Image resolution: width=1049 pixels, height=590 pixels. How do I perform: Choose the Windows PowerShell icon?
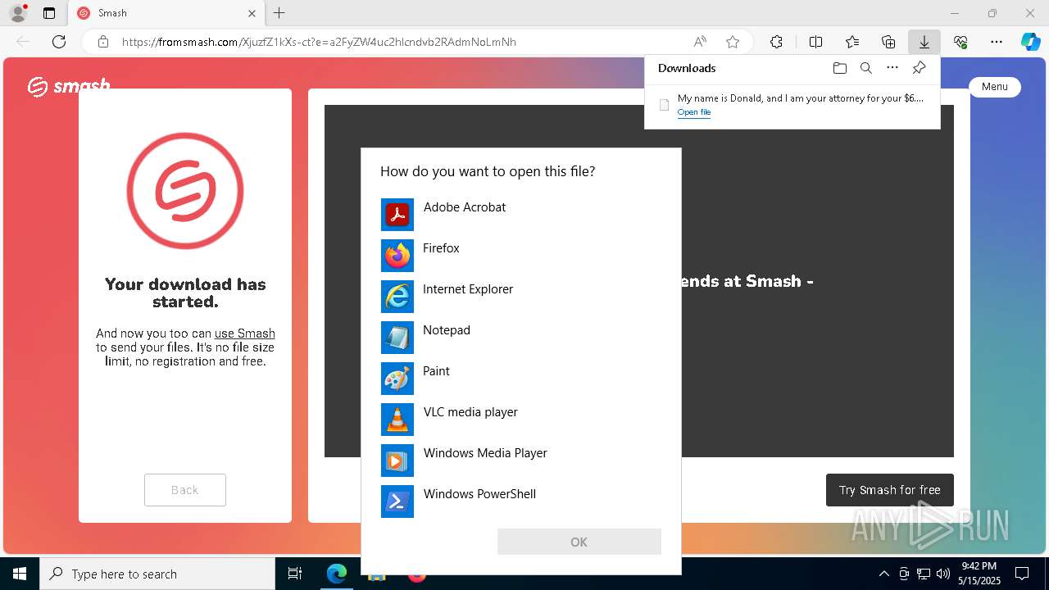(x=397, y=501)
